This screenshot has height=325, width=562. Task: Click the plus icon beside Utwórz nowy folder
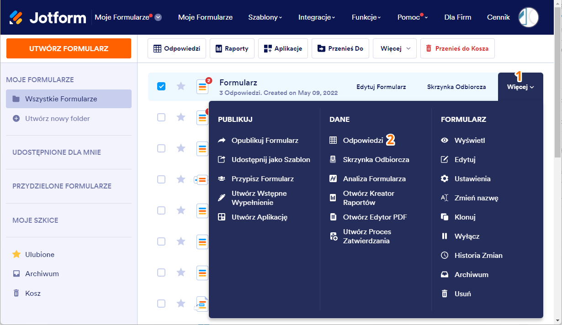click(x=16, y=119)
